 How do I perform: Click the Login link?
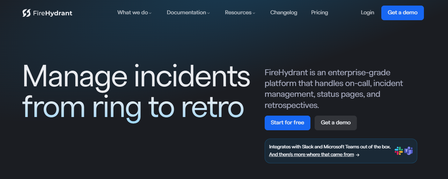coord(367,13)
